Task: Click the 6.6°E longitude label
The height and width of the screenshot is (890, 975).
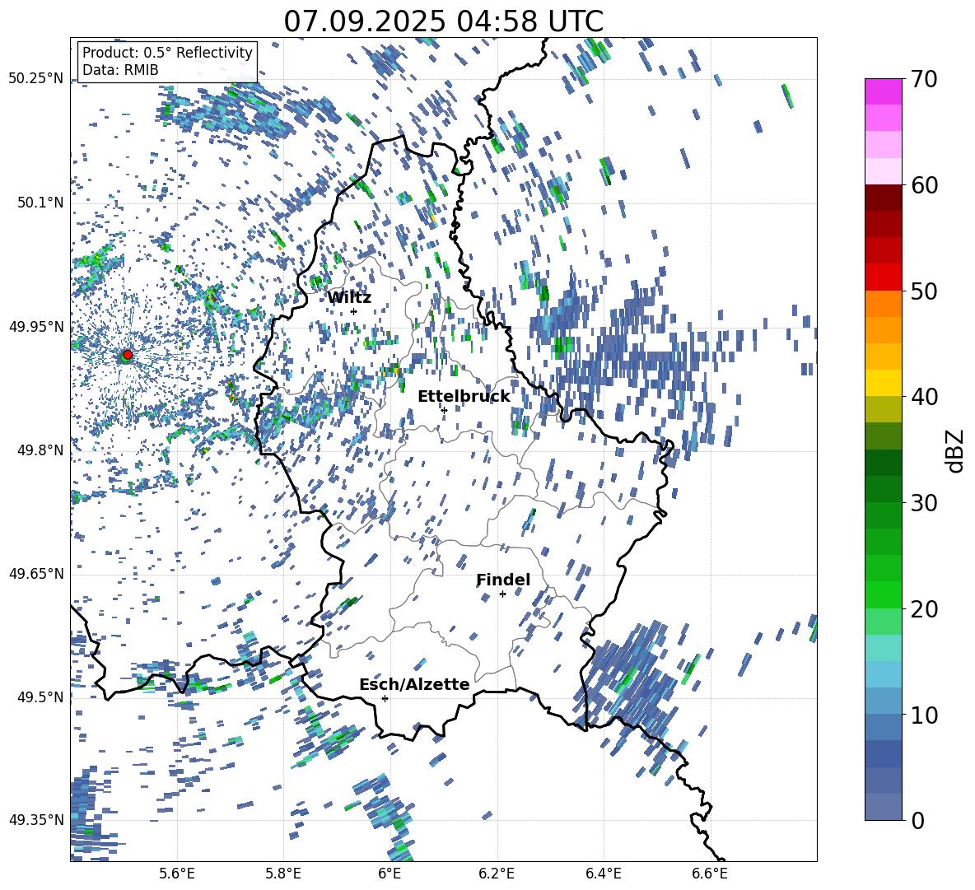Action: (x=710, y=874)
